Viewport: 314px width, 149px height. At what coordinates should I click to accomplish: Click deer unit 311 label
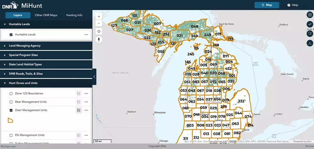[186, 138]
